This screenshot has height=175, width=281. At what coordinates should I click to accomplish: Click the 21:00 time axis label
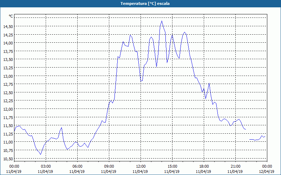pyautogui.click(x=236, y=167)
